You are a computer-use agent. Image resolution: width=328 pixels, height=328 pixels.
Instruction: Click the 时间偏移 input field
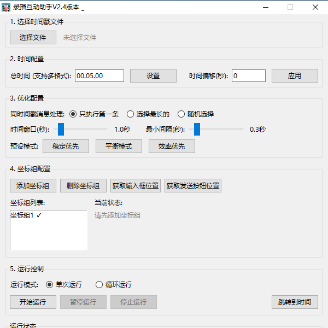coord(249,76)
